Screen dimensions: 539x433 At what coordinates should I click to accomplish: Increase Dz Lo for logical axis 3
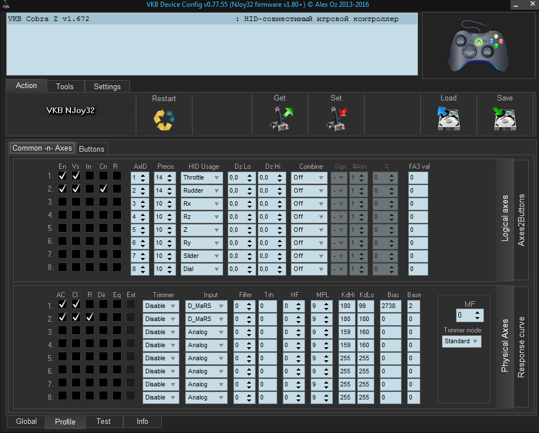tap(249, 202)
